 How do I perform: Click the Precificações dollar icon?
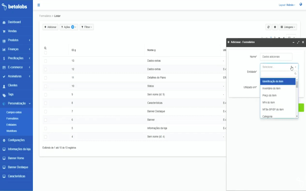coord(4,59)
